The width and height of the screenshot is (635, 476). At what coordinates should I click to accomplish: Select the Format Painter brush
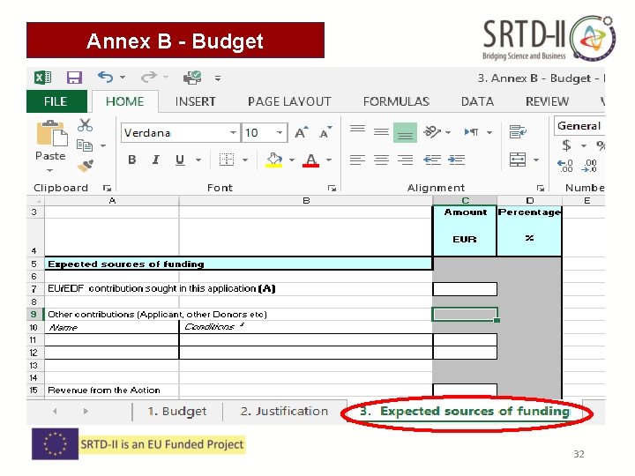(x=86, y=166)
